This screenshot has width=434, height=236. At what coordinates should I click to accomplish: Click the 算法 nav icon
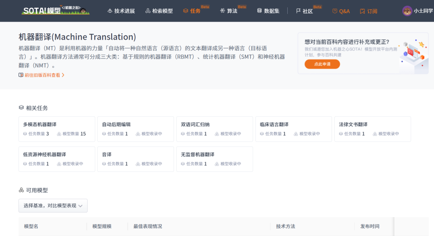(x=223, y=11)
